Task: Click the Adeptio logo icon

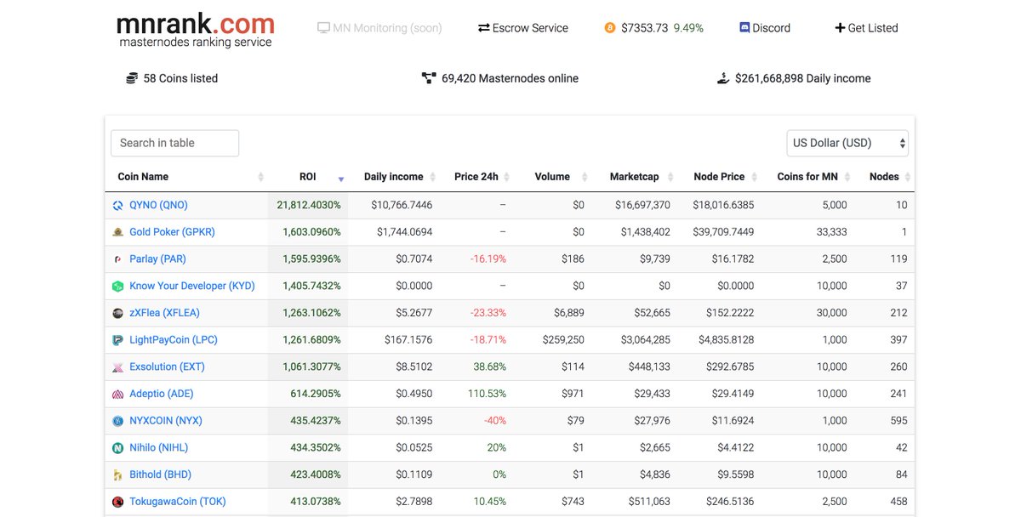Action: [118, 394]
